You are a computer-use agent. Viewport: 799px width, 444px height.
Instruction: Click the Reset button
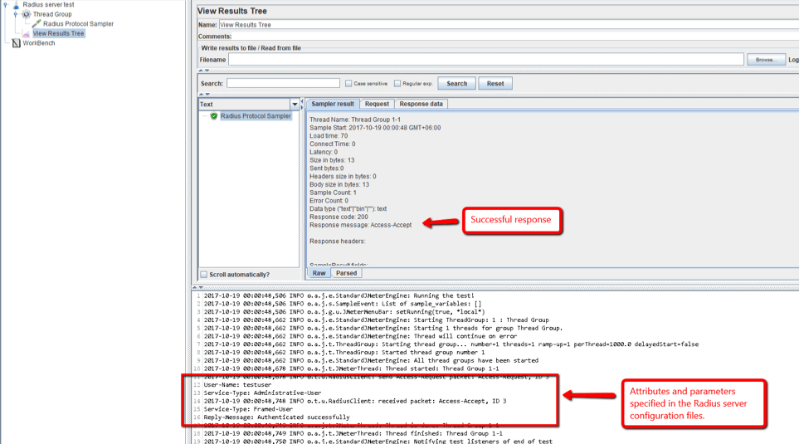495,84
